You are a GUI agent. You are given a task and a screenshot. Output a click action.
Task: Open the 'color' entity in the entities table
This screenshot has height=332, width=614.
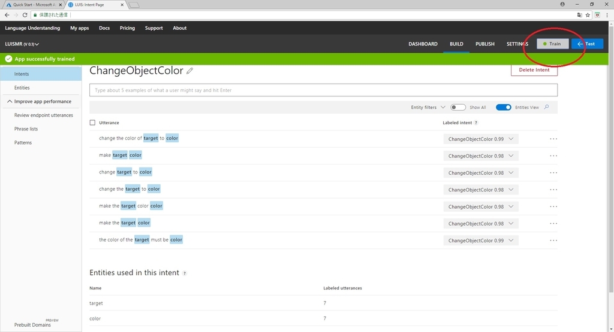pyautogui.click(x=95, y=318)
